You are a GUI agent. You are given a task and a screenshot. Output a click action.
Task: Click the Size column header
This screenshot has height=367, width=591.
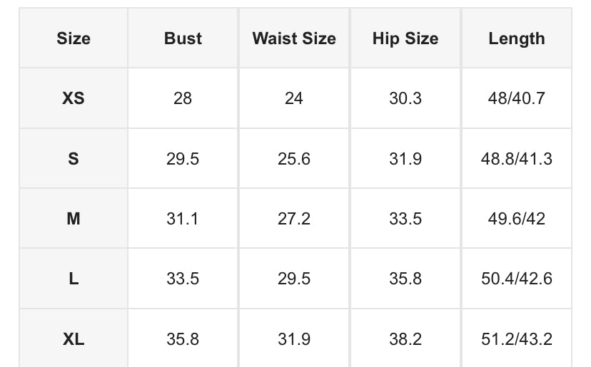click(x=74, y=38)
